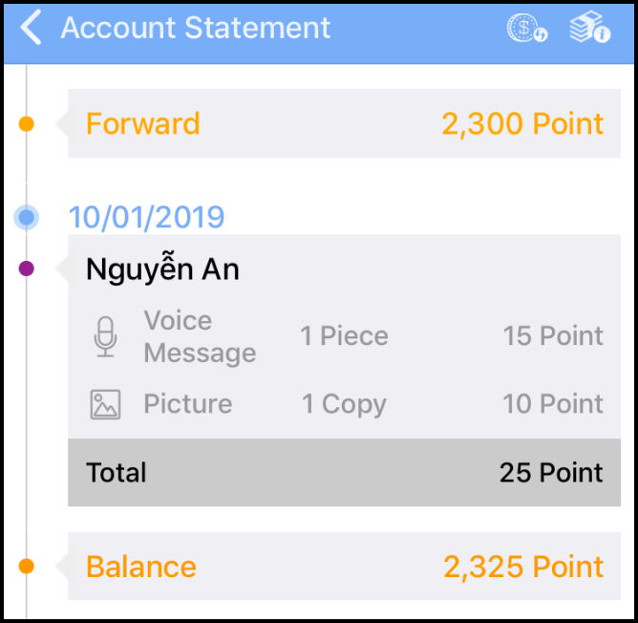Click the 15 Point voice message amount

(x=553, y=336)
